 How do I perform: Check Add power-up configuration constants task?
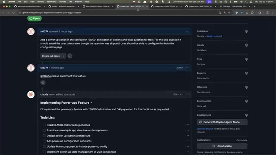44,141
